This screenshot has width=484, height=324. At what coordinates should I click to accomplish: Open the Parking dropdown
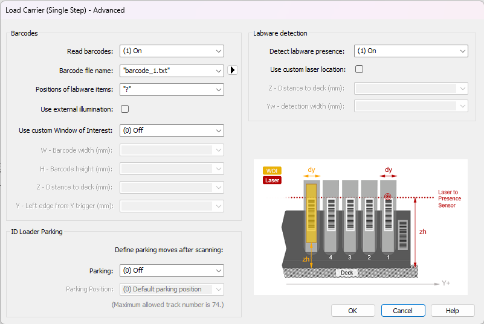tap(218, 271)
